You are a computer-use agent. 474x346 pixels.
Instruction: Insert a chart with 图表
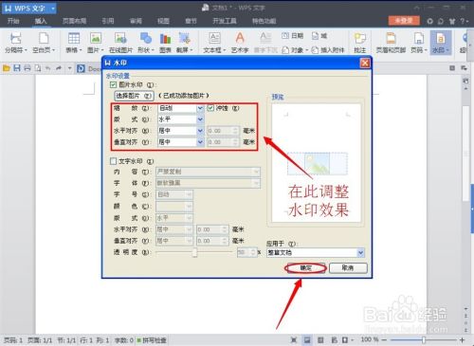point(165,42)
